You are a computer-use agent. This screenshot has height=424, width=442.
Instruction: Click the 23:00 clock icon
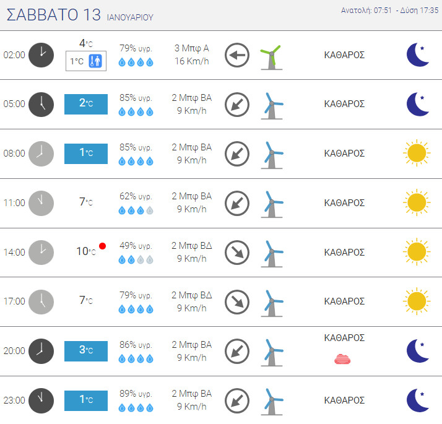pyautogui.click(x=41, y=400)
